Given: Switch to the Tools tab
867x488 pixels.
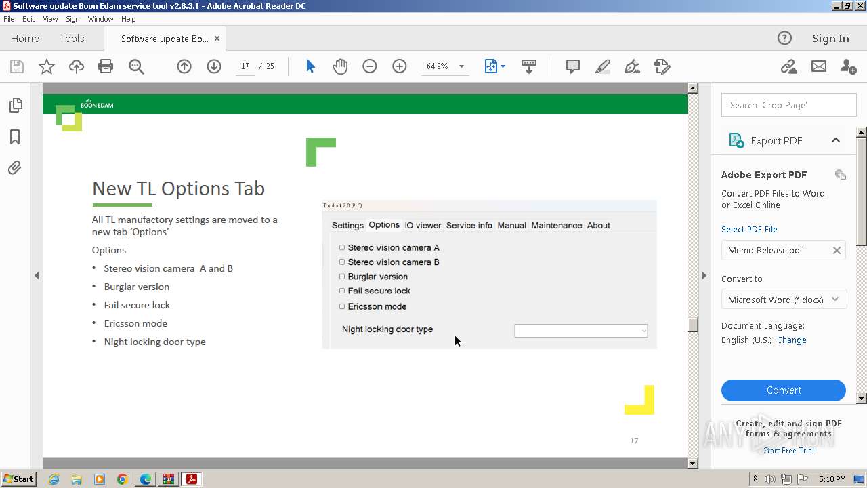Looking at the screenshot, I should (x=72, y=39).
